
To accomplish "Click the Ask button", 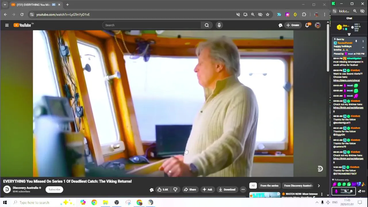I will (207, 189).
